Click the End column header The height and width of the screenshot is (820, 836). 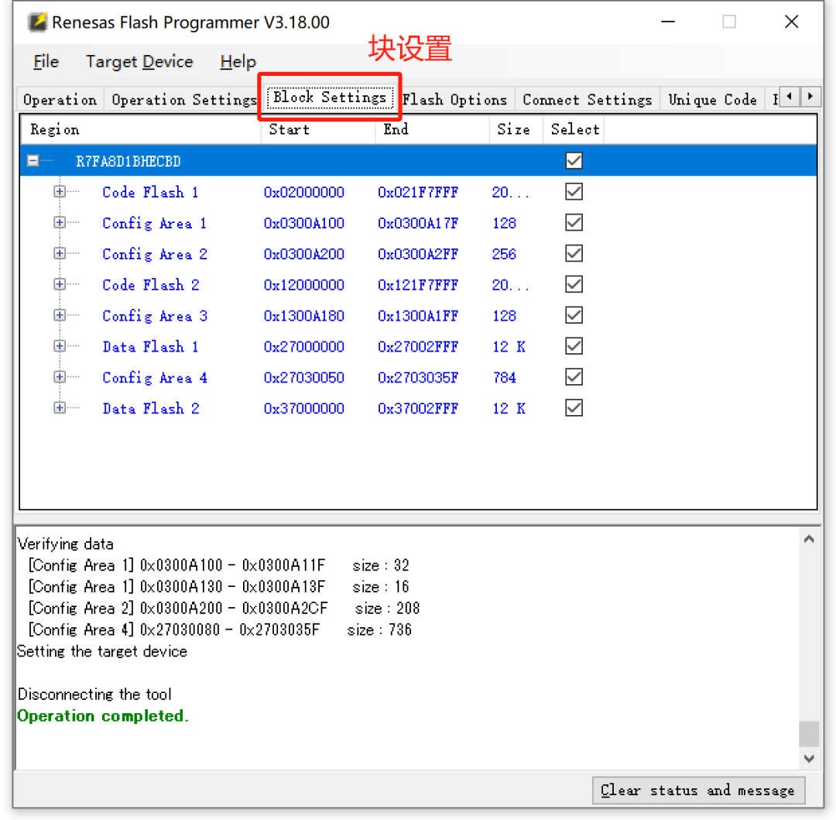(x=433, y=129)
